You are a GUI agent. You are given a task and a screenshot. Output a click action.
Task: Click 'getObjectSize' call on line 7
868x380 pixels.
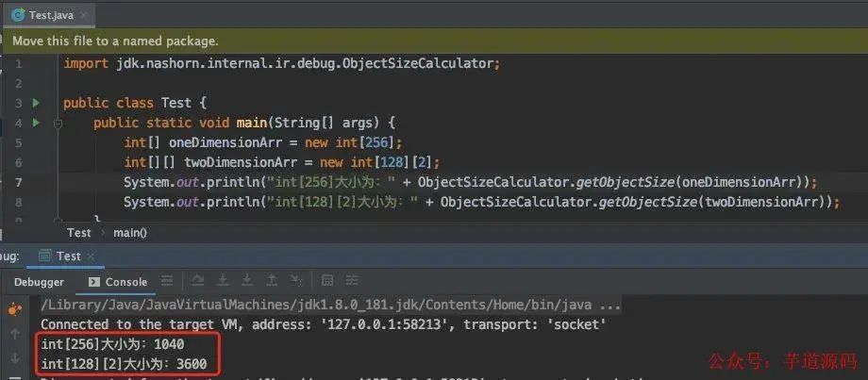point(625,182)
